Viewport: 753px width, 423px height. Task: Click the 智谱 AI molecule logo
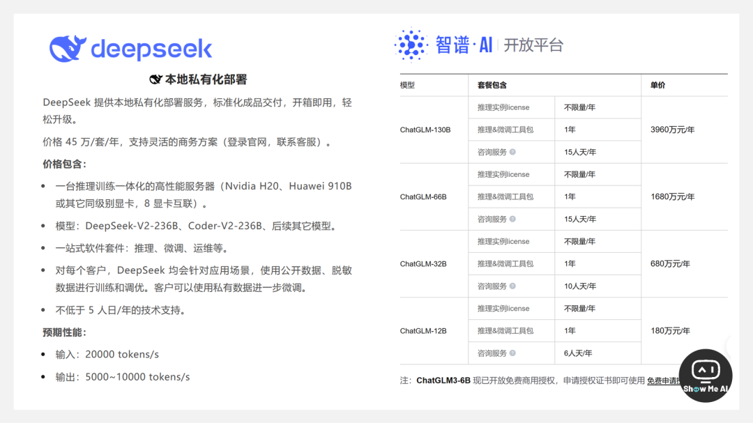[x=411, y=45]
